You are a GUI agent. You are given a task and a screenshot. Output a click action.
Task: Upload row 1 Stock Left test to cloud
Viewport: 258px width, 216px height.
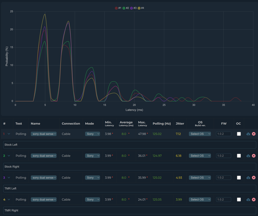click(248, 134)
